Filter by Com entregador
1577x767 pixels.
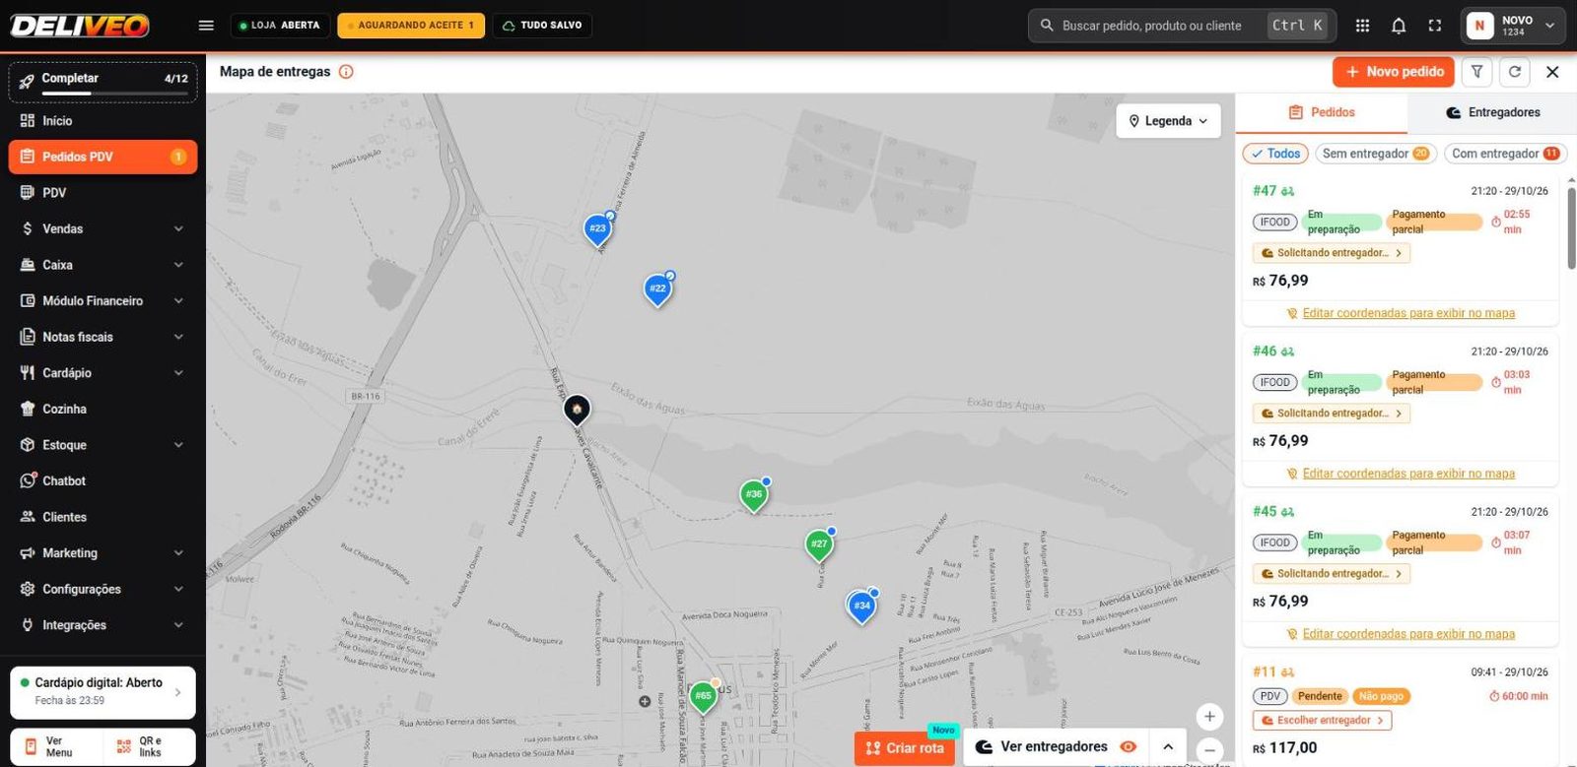(1505, 154)
